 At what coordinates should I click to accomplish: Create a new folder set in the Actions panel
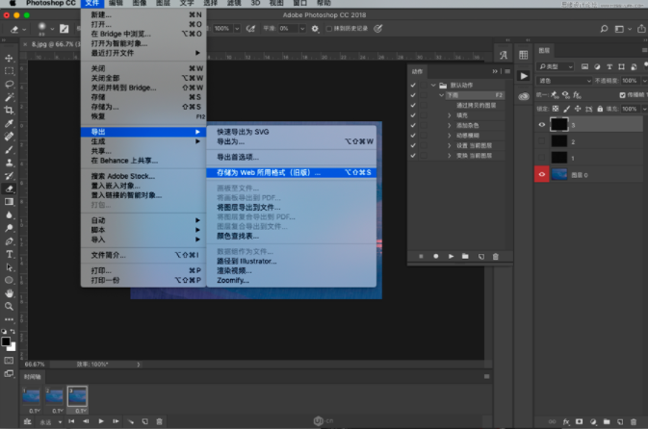pos(465,256)
